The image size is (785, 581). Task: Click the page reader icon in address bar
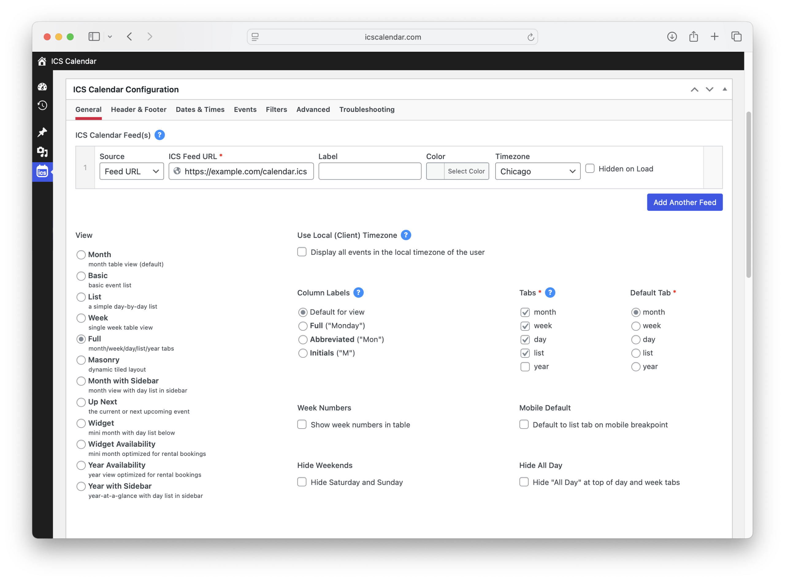click(x=255, y=37)
